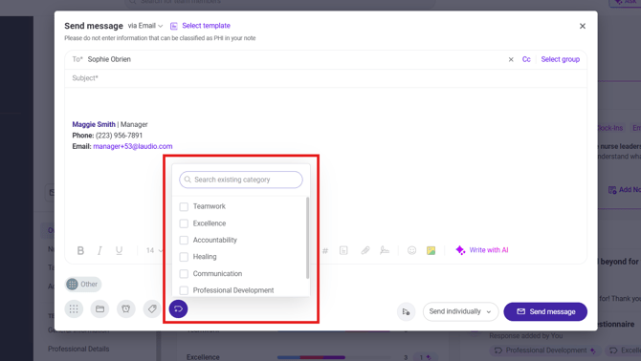The width and height of the screenshot is (641, 361).
Task: Click the Select template link
Action: [x=206, y=26]
